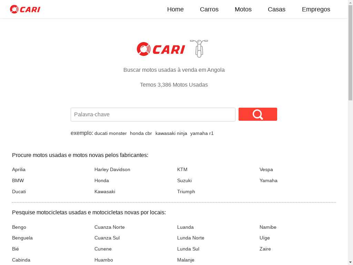Image resolution: width=353 pixels, height=265 pixels.
Task: Search motorcycles in Benguela
Action: coord(22,238)
